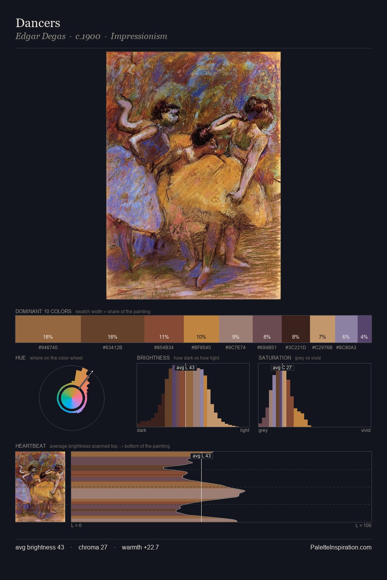
Task: Choose the 9% swatch #9C7E74
Action: [x=236, y=329]
